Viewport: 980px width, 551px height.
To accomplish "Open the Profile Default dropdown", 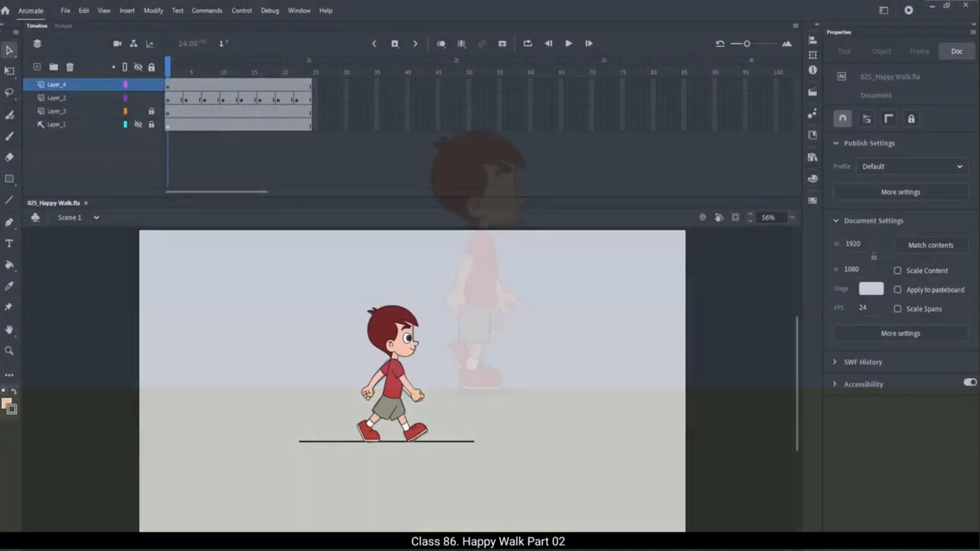I will [x=912, y=166].
